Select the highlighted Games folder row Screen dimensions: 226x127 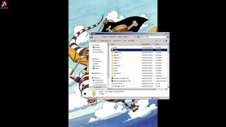[139, 50]
